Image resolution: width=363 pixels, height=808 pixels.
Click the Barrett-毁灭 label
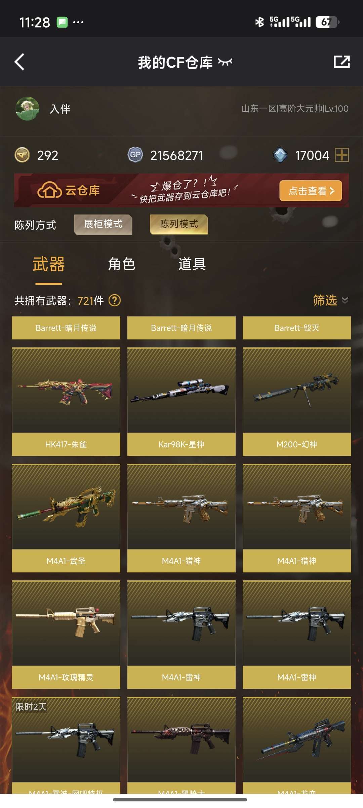click(297, 328)
